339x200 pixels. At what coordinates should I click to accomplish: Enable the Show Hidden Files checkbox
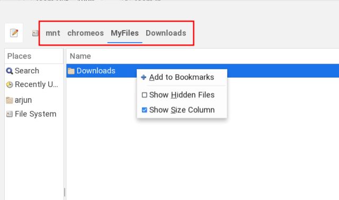pos(145,95)
